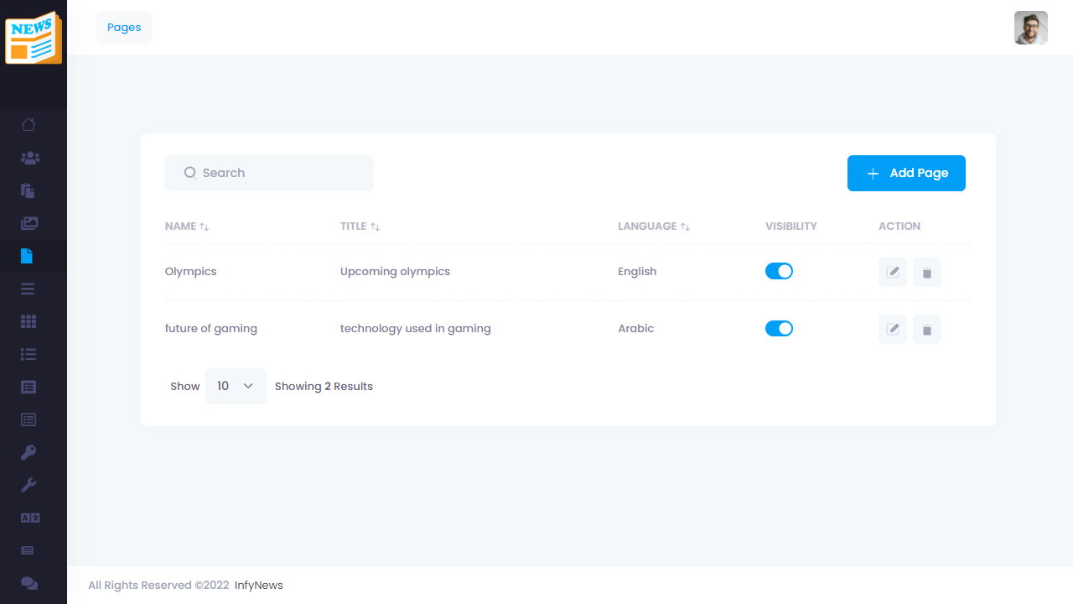Open the Show results count dropdown
Screen dimensions: 1073x604
(236, 386)
